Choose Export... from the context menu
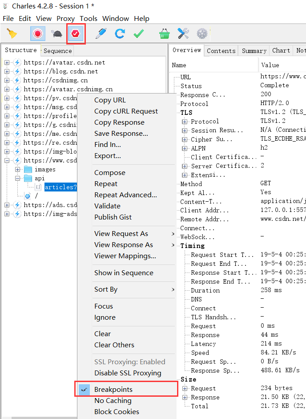Image resolution: width=306 pixels, height=419 pixels. [108, 156]
